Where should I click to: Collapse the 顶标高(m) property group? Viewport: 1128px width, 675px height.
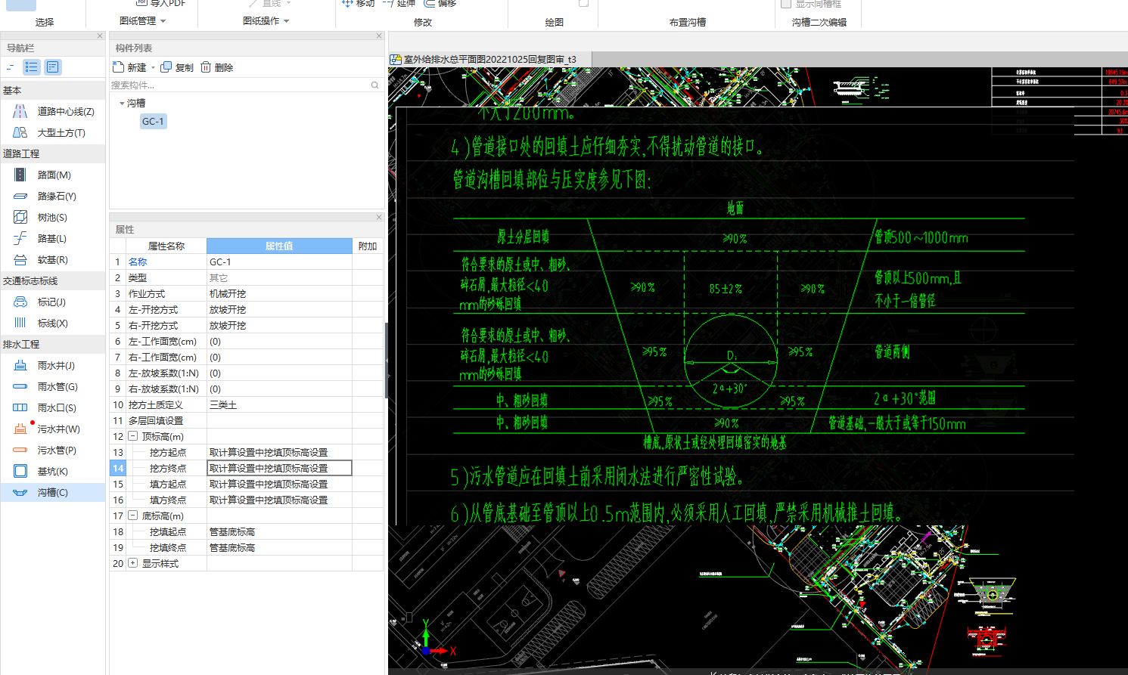133,436
